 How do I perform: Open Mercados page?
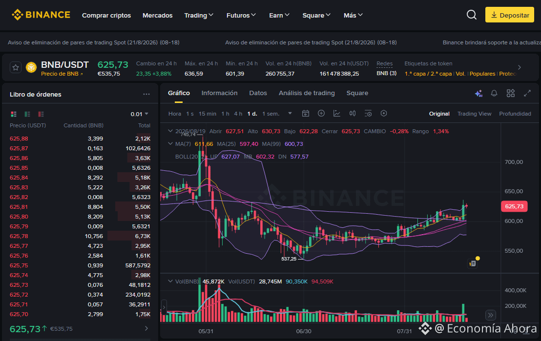(x=157, y=15)
